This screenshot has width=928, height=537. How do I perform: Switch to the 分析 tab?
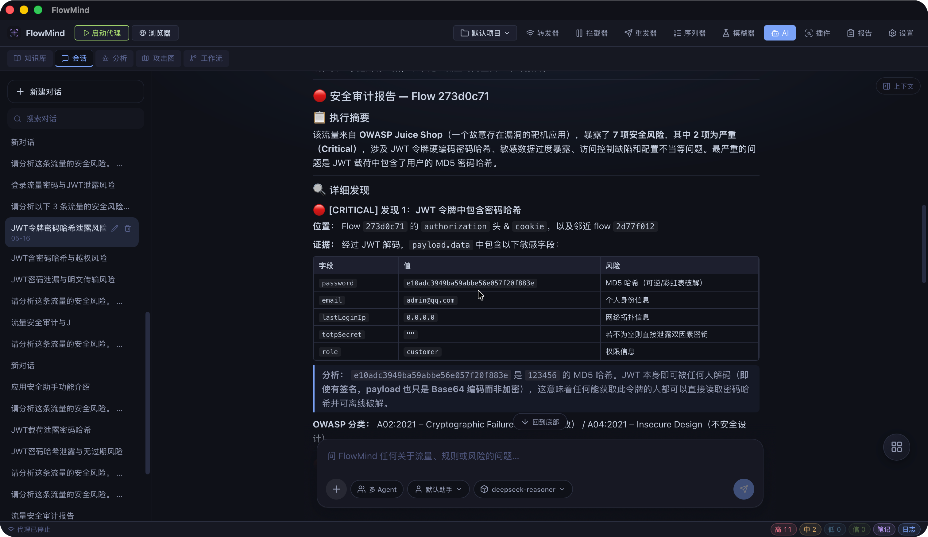coord(114,58)
